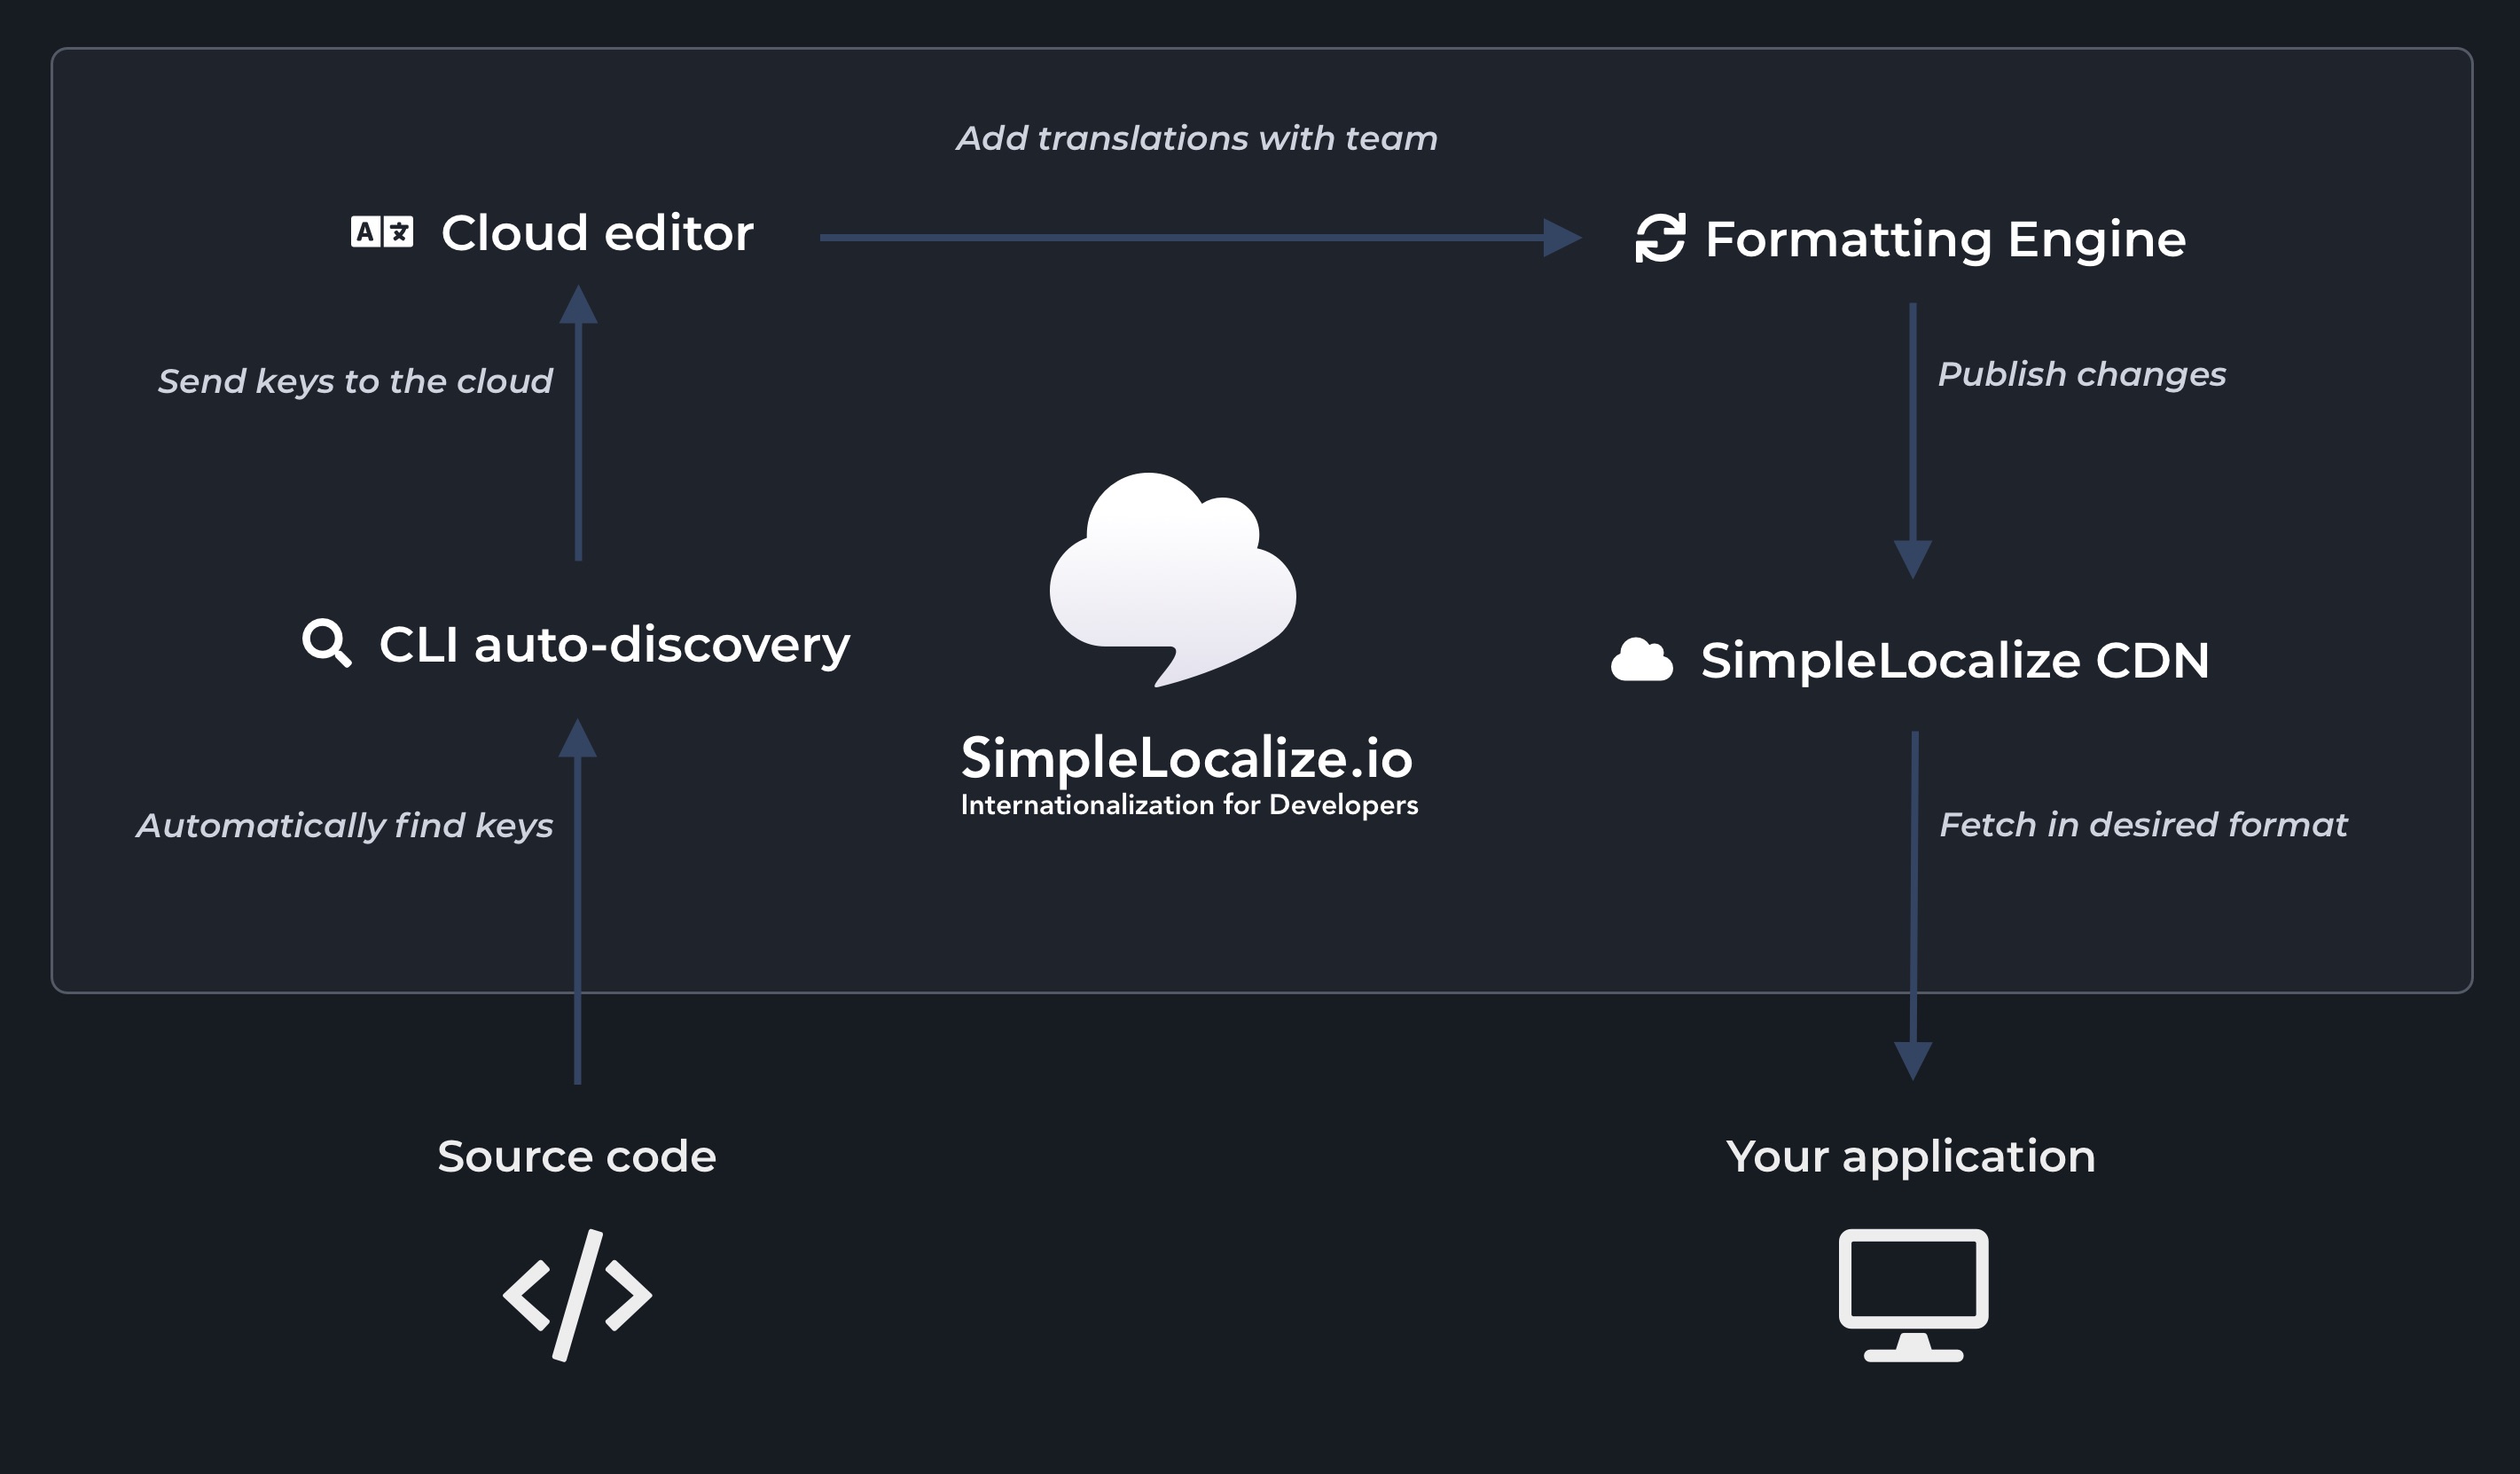Click the SimpleLocalize.io title text
Screen dimensions: 2520x1474
pyautogui.click(x=1186, y=758)
